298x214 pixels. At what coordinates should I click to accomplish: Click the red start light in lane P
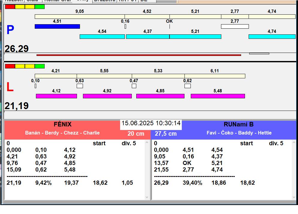click(x=10, y=7)
